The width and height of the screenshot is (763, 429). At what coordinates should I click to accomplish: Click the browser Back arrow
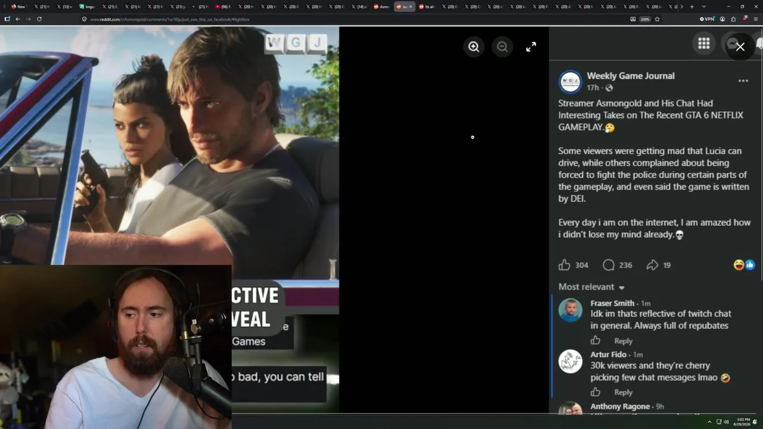pos(18,19)
